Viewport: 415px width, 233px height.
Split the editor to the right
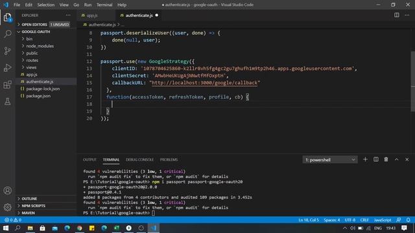(x=396, y=16)
